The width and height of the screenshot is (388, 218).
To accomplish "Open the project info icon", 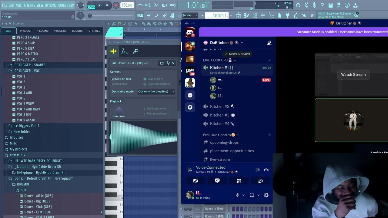I will point(347,5).
